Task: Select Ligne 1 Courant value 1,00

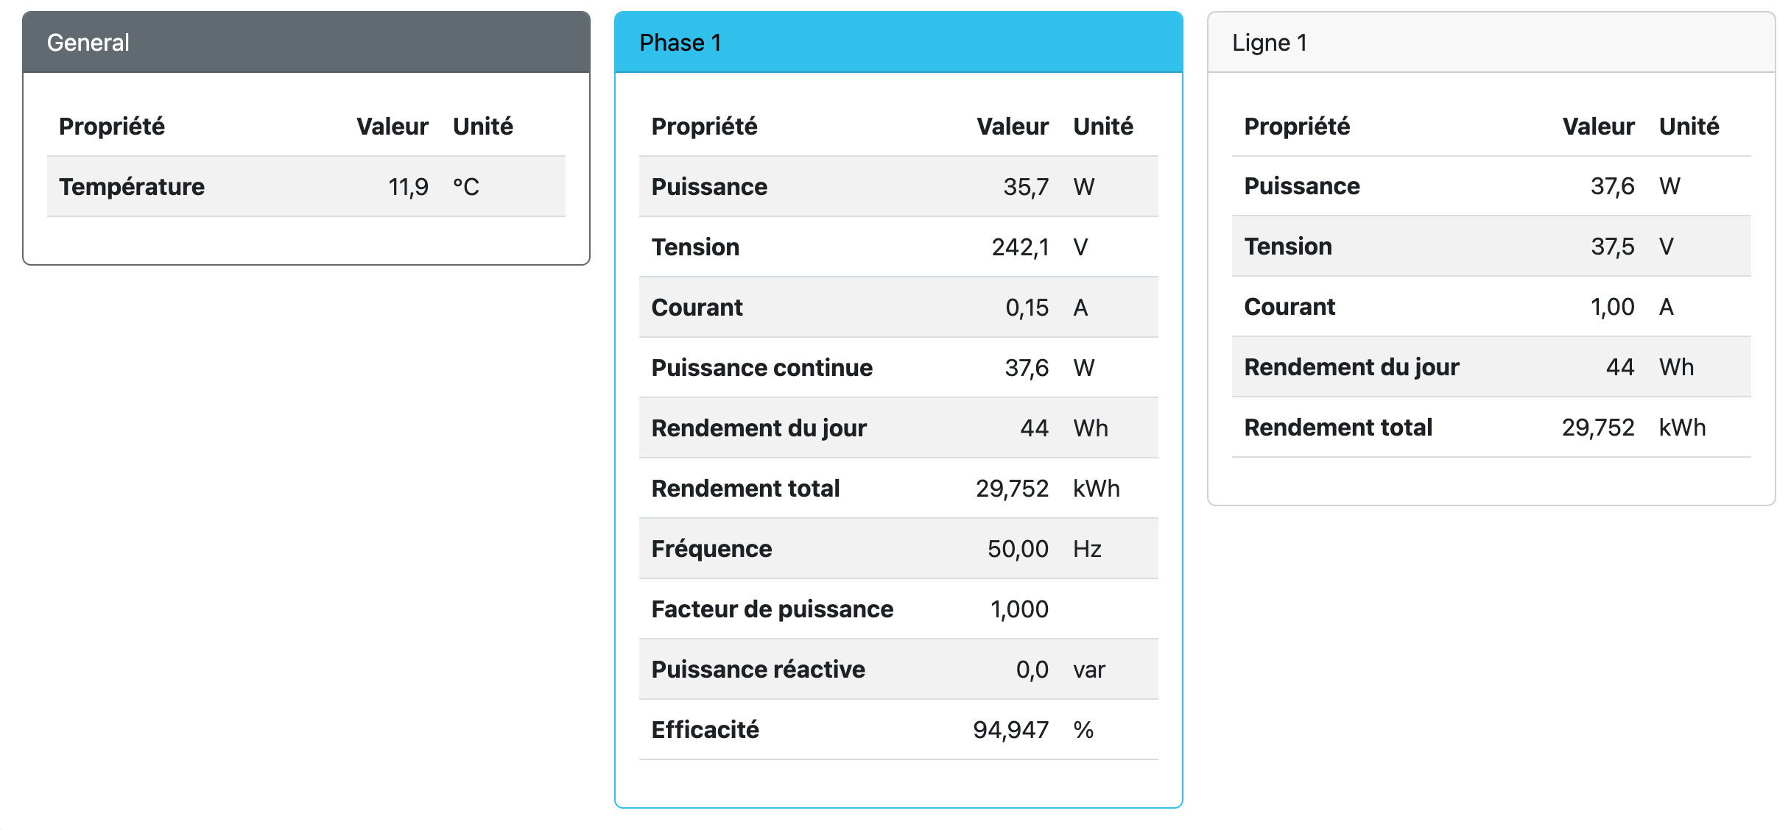Action: [x=1612, y=307]
